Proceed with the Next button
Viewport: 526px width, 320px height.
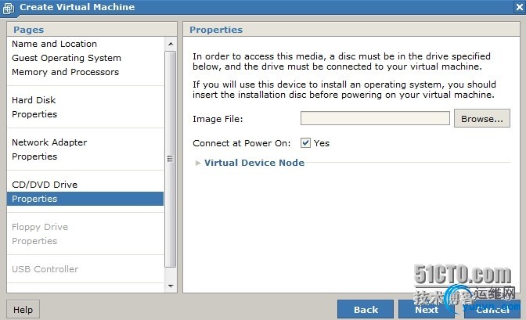click(427, 309)
